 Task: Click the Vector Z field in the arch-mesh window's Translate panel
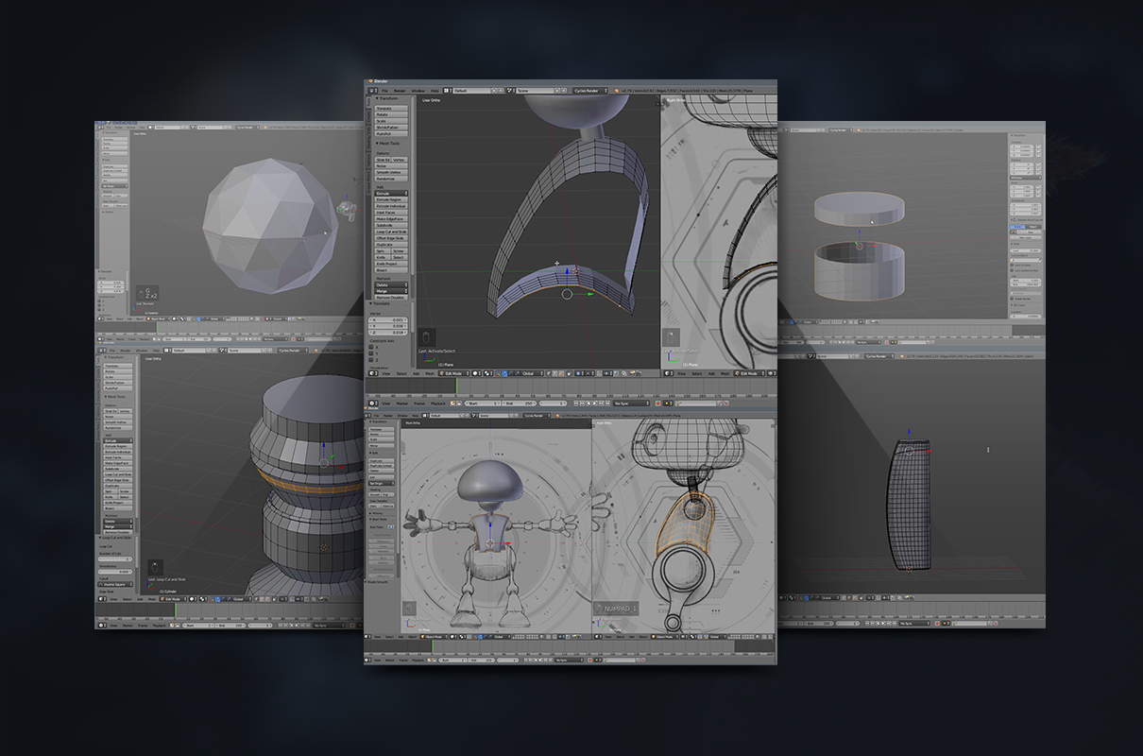[x=388, y=333]
